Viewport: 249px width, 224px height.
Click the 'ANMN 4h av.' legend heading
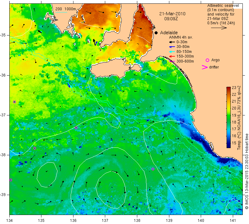point(181,37)
